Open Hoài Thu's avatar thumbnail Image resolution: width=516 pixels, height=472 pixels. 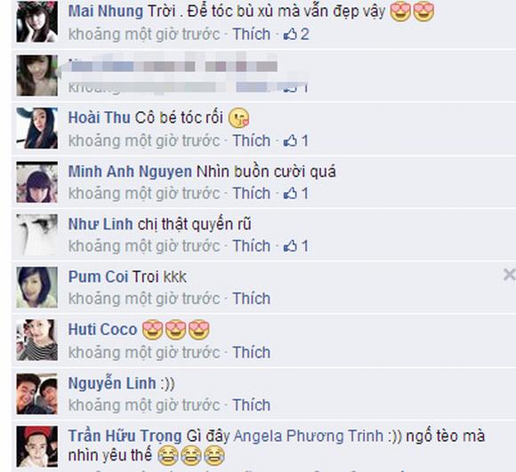pos(37,128)
